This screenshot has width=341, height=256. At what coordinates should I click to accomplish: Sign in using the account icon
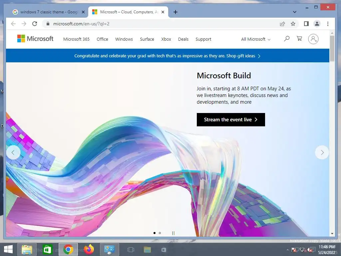tap(313, 39)
